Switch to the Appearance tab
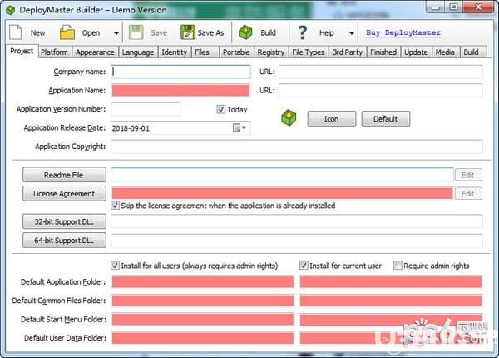This screenshot has height=358, width=499. [95, 52]
